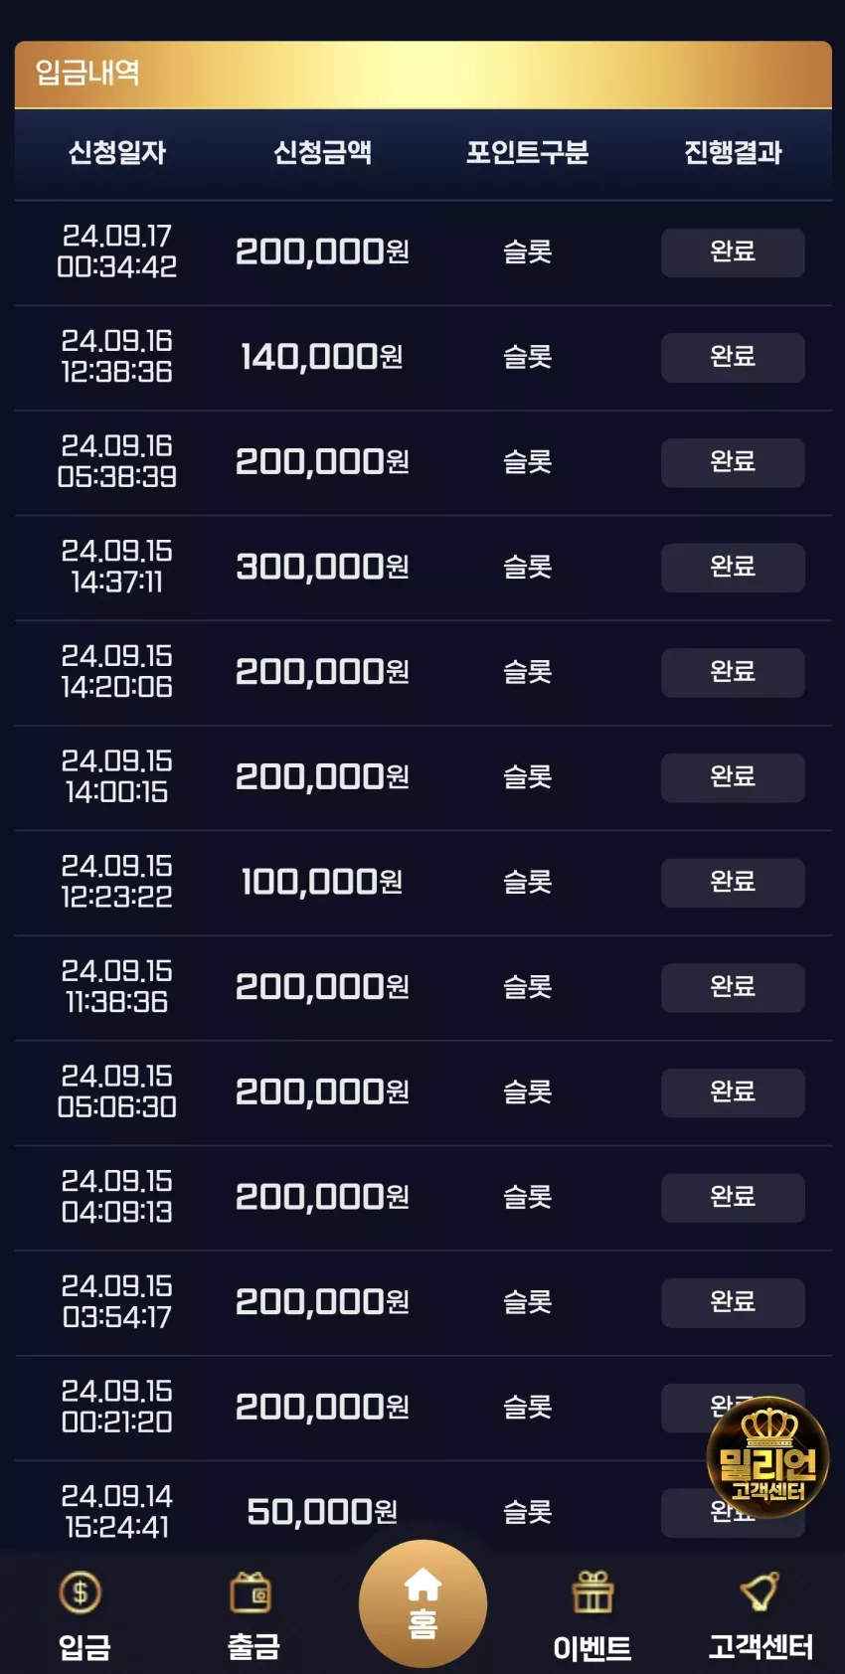Tap the dollar coin deposit icon
845x1674 pixels.
(81, 1592)
